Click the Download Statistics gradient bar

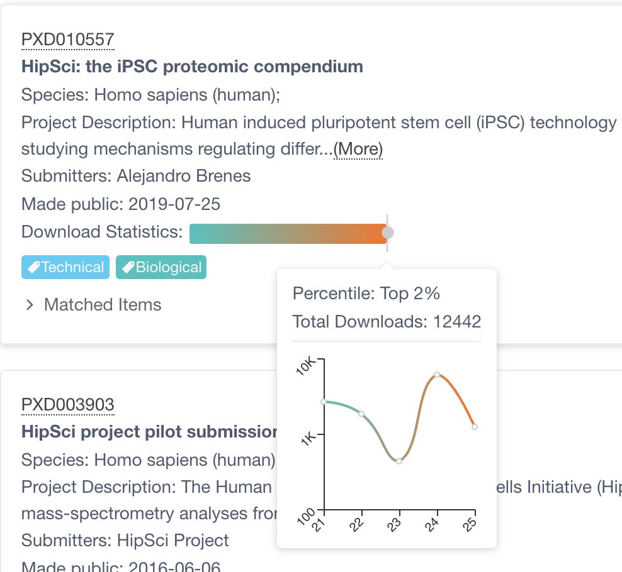(x=288, y=233)
